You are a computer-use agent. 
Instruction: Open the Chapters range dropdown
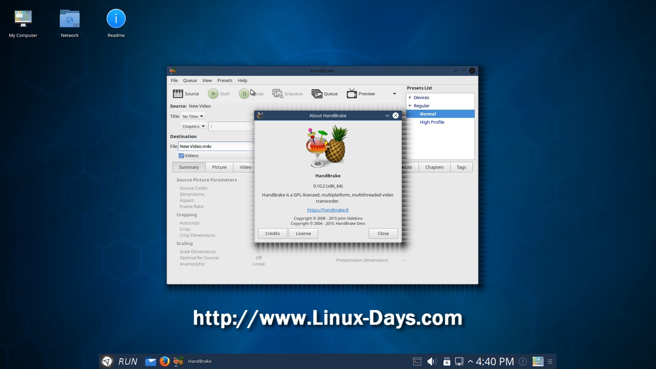coord(194,126)
